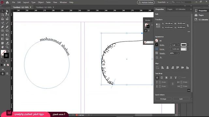Click the reference point locator grid
This screenshot has height=117, width=209.
pyautogui.click(x=158, y=26)
